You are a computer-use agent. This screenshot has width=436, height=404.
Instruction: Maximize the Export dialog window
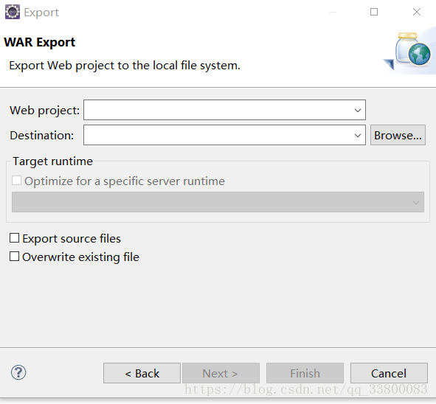coord(374,12)
